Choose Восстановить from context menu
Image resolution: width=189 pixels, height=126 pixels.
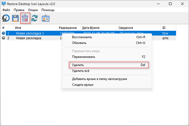(x=107, y=37)
